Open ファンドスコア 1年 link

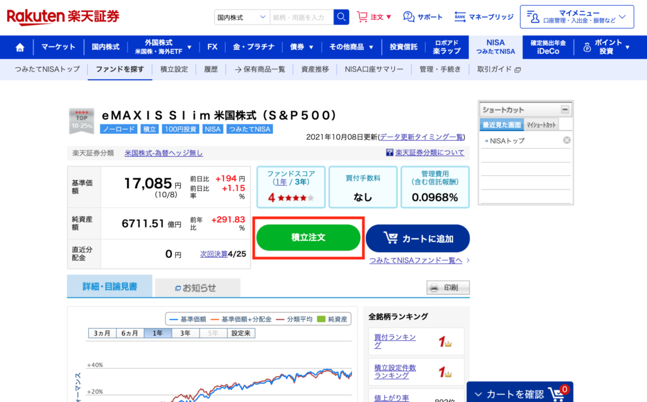pos(280,182)
